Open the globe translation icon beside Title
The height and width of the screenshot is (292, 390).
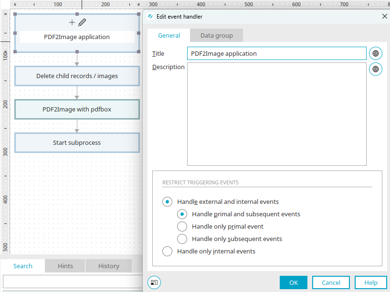[376, 53]
